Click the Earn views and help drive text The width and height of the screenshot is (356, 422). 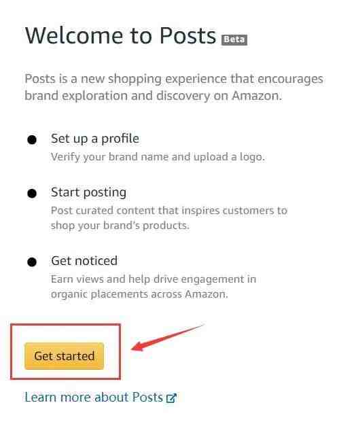pos(154,279)
